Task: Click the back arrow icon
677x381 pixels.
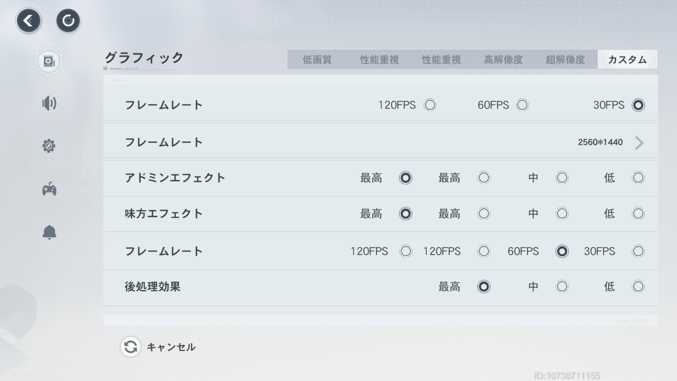Action: point(28,21)
